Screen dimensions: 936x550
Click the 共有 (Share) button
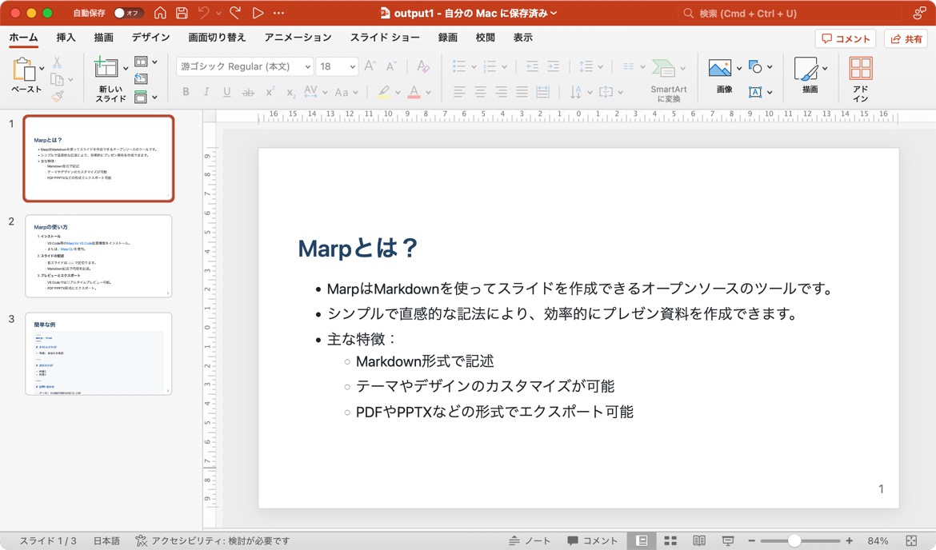tap(904, 38)
